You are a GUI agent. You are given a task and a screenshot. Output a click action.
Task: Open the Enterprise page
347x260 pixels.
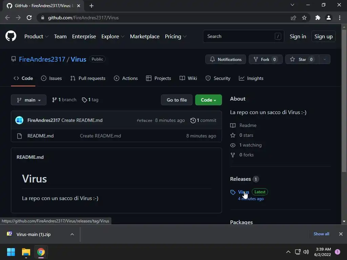(x=84, y=37)
